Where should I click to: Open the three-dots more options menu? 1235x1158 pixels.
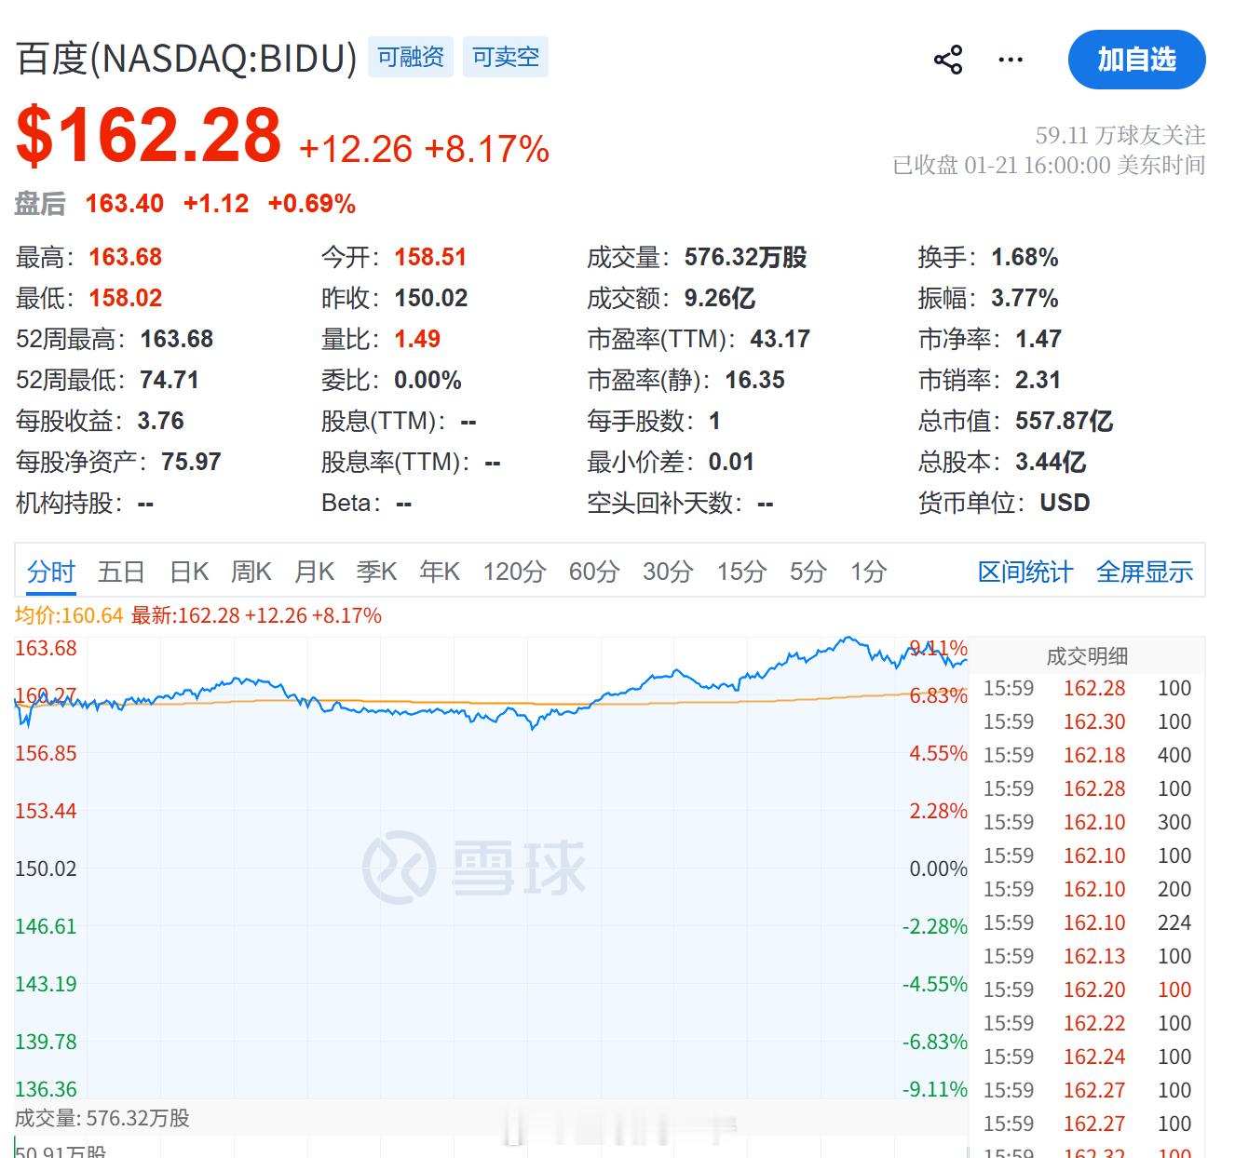coord(1011,61)
